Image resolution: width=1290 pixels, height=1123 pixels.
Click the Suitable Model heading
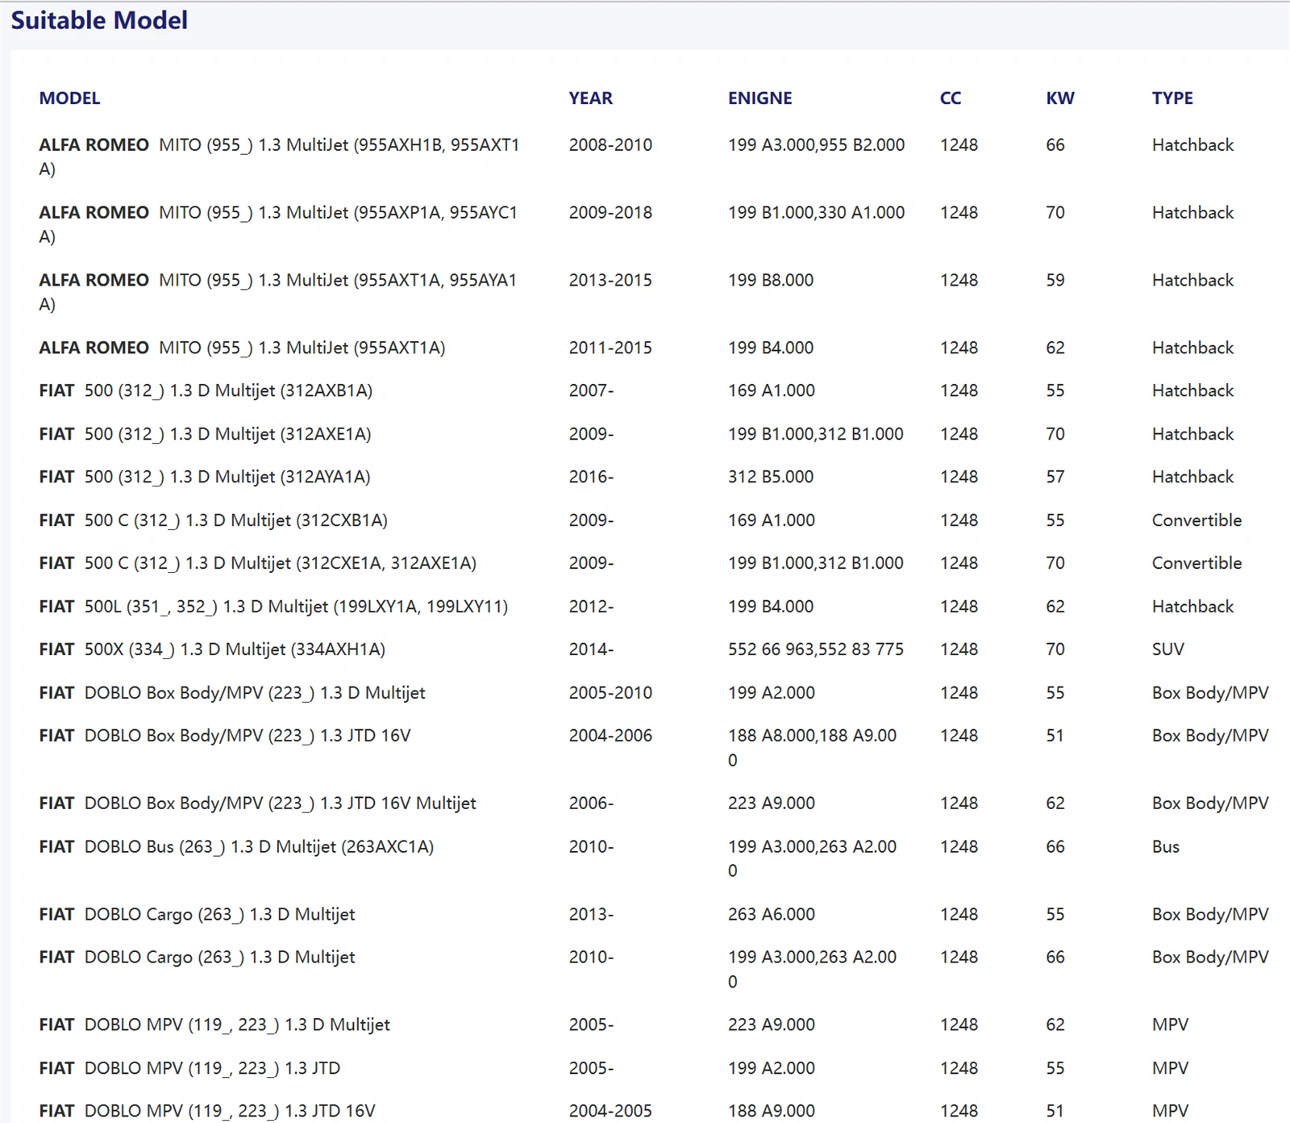point(99,20)
